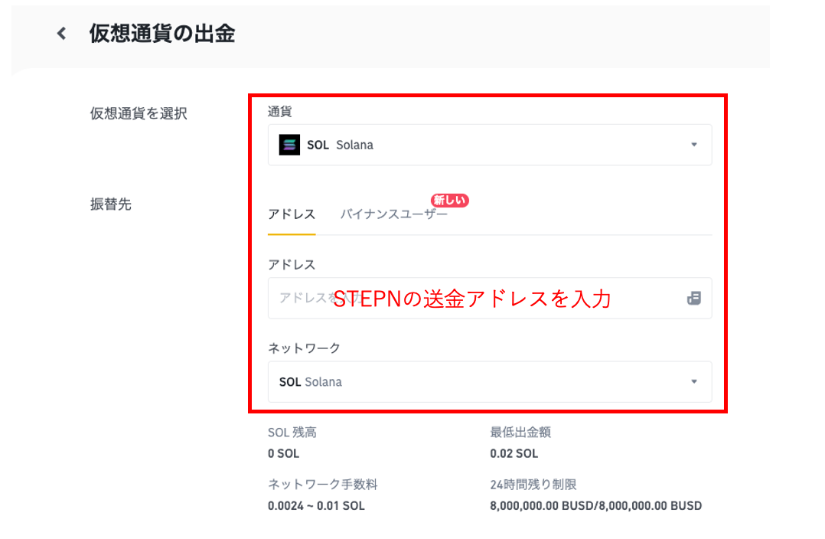The image size is (825, 539).
Task: Click the 0 SOL balance value
Action: (x=284, y=454)
